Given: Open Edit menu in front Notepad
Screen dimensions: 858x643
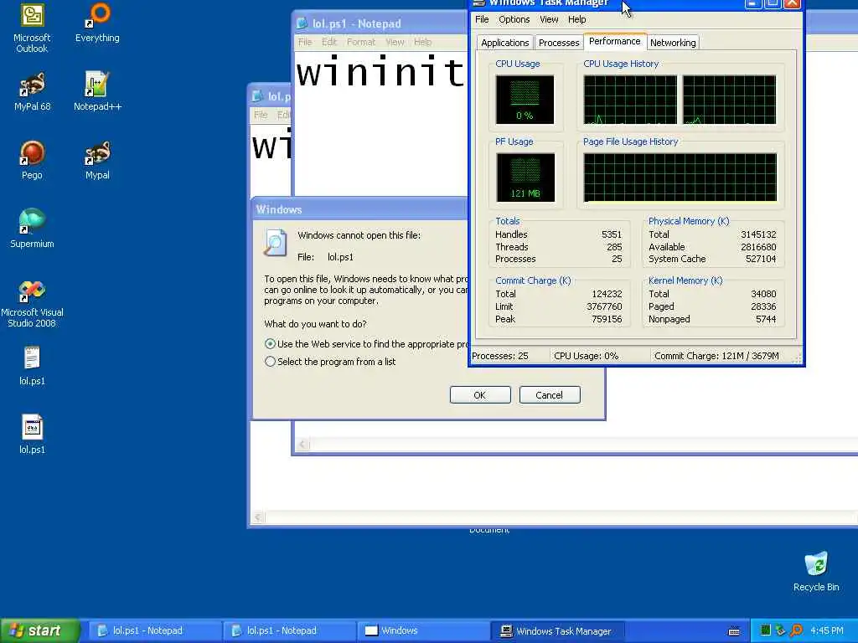Looking at the screenshot, I should 328,42.
